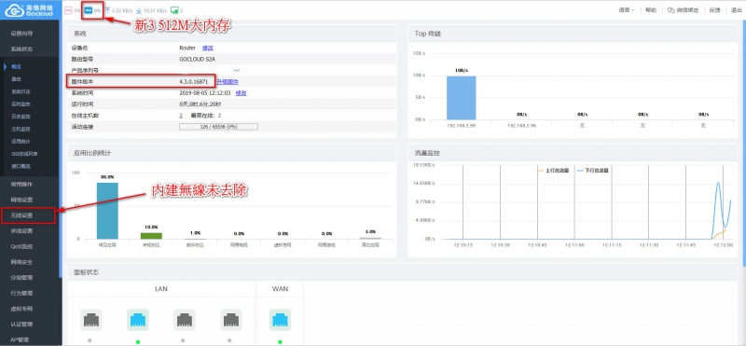Viewport: 746px width, 346px height.
Task: Open 接口概览 interface overview
Action: coord(21,166)
